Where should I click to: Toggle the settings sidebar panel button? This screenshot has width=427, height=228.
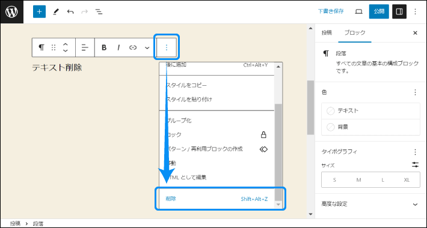click(x=399, y=11)
